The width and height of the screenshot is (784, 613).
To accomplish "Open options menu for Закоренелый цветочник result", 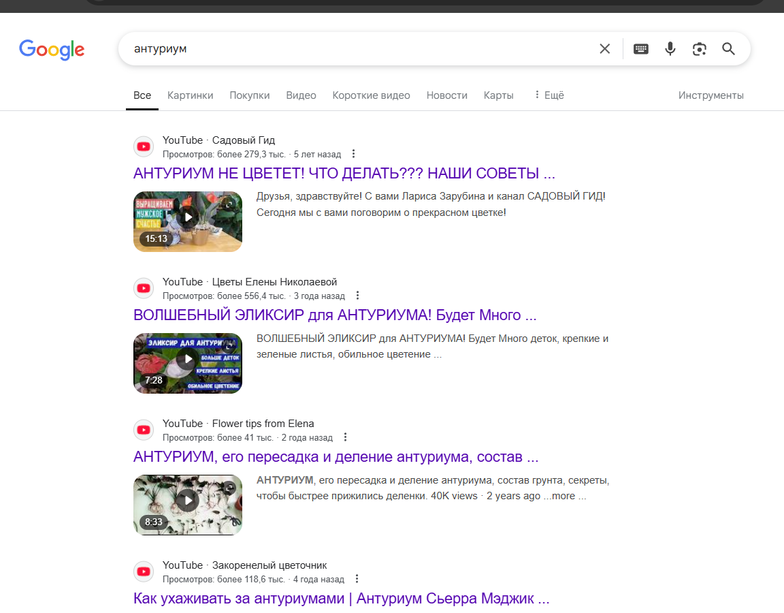I will coord(357,578).
